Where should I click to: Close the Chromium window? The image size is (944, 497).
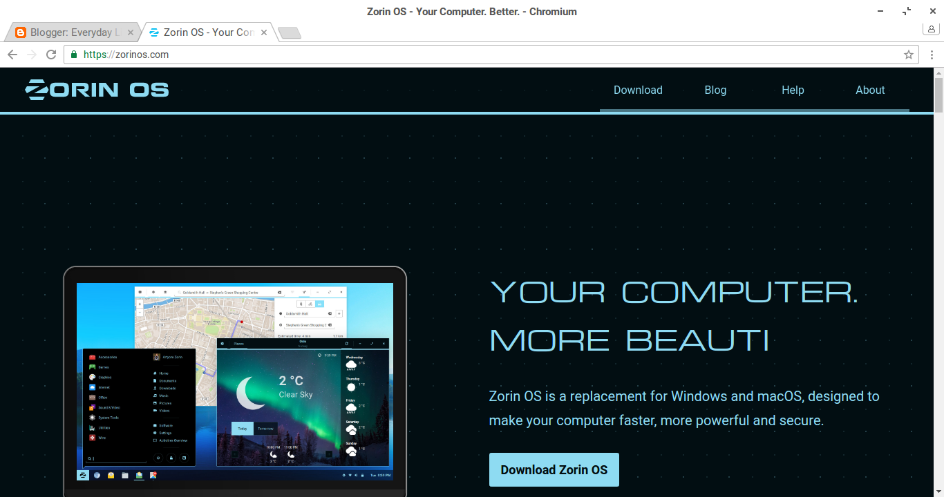coord(932,12)
